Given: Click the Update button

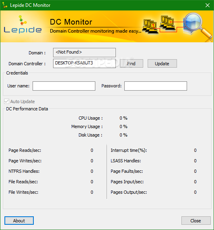Looking at the screenshot, I should click(x=162, y=64).
